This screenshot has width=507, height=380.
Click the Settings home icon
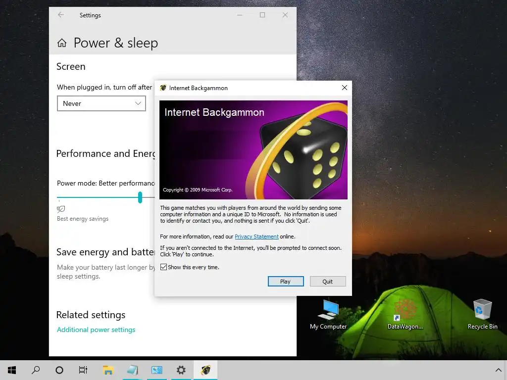[62, 43]
